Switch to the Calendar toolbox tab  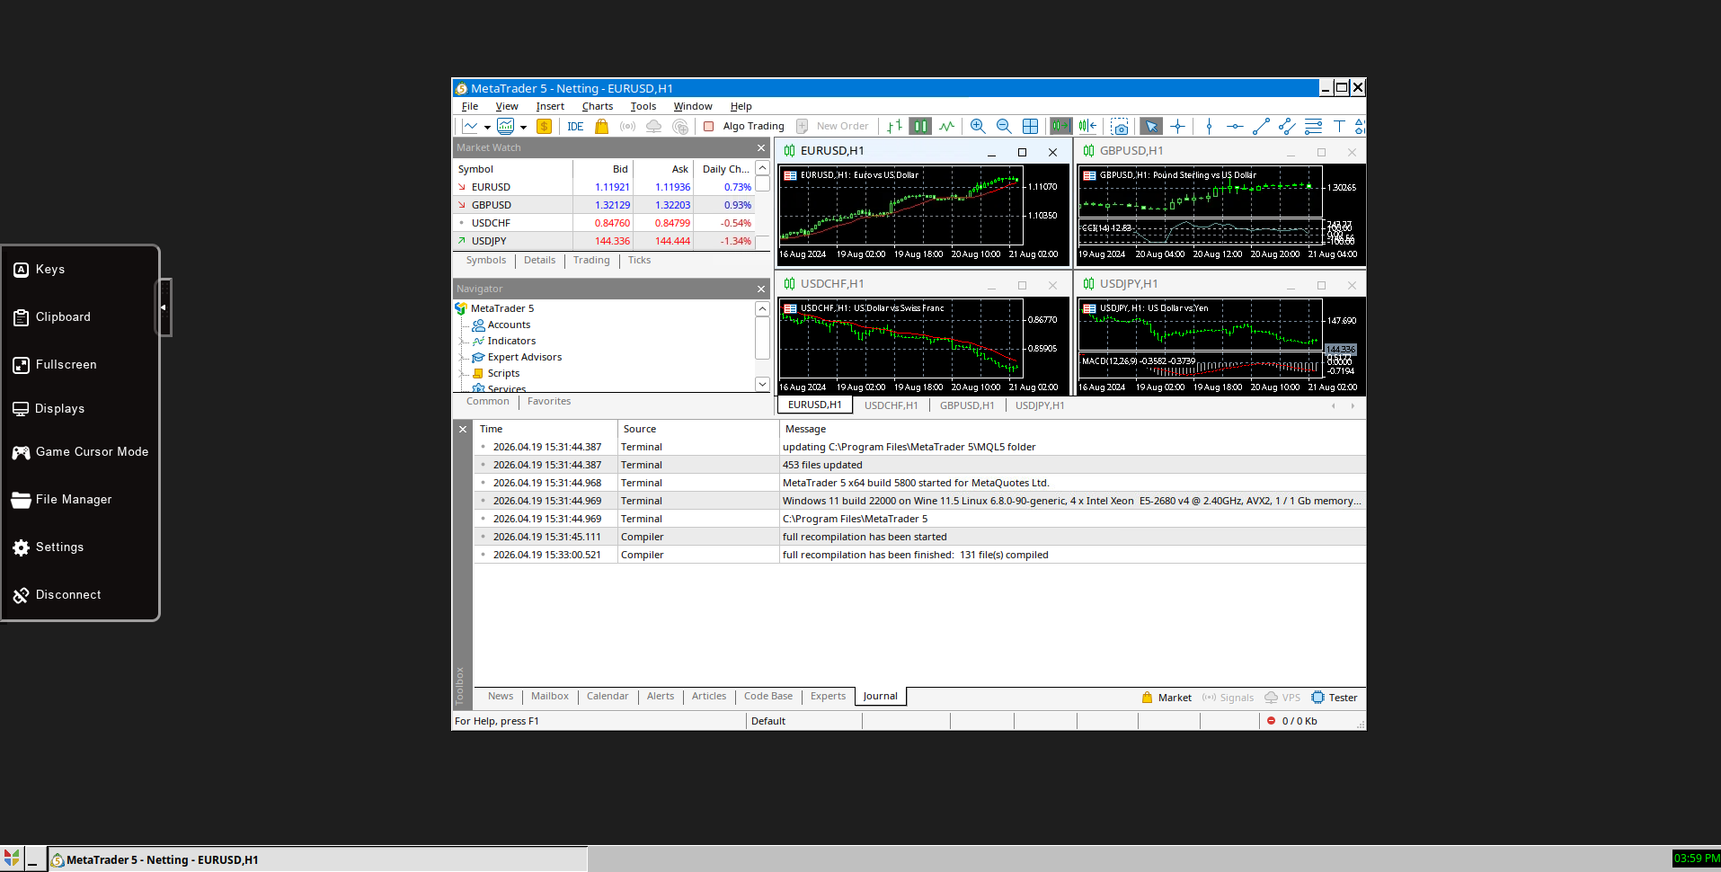pos(608,697)
